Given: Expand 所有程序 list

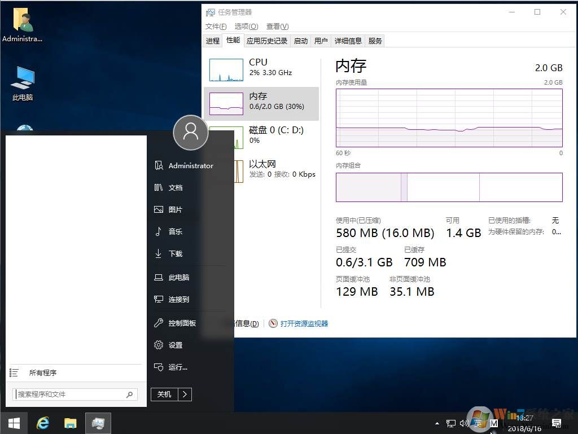Looking at the screenshot, I should coord(42,372).
